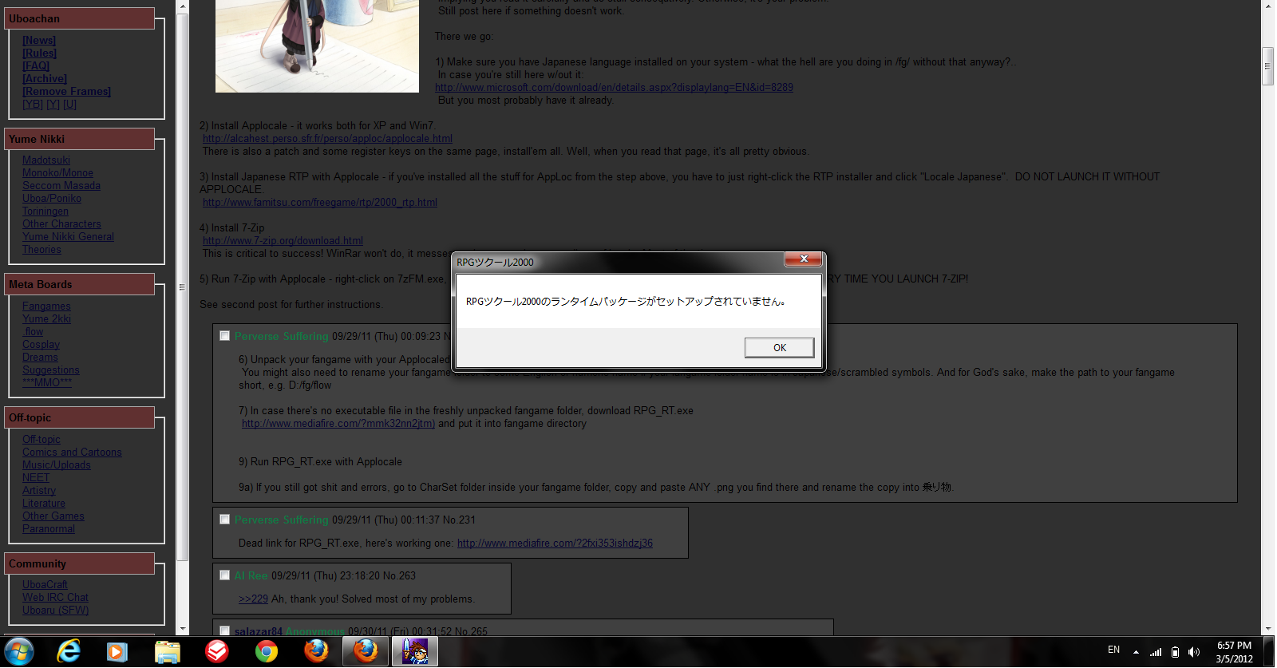Click the main page scrollbar thumb
This screenshot has height=668, width=1277.
click(1267, 66)
